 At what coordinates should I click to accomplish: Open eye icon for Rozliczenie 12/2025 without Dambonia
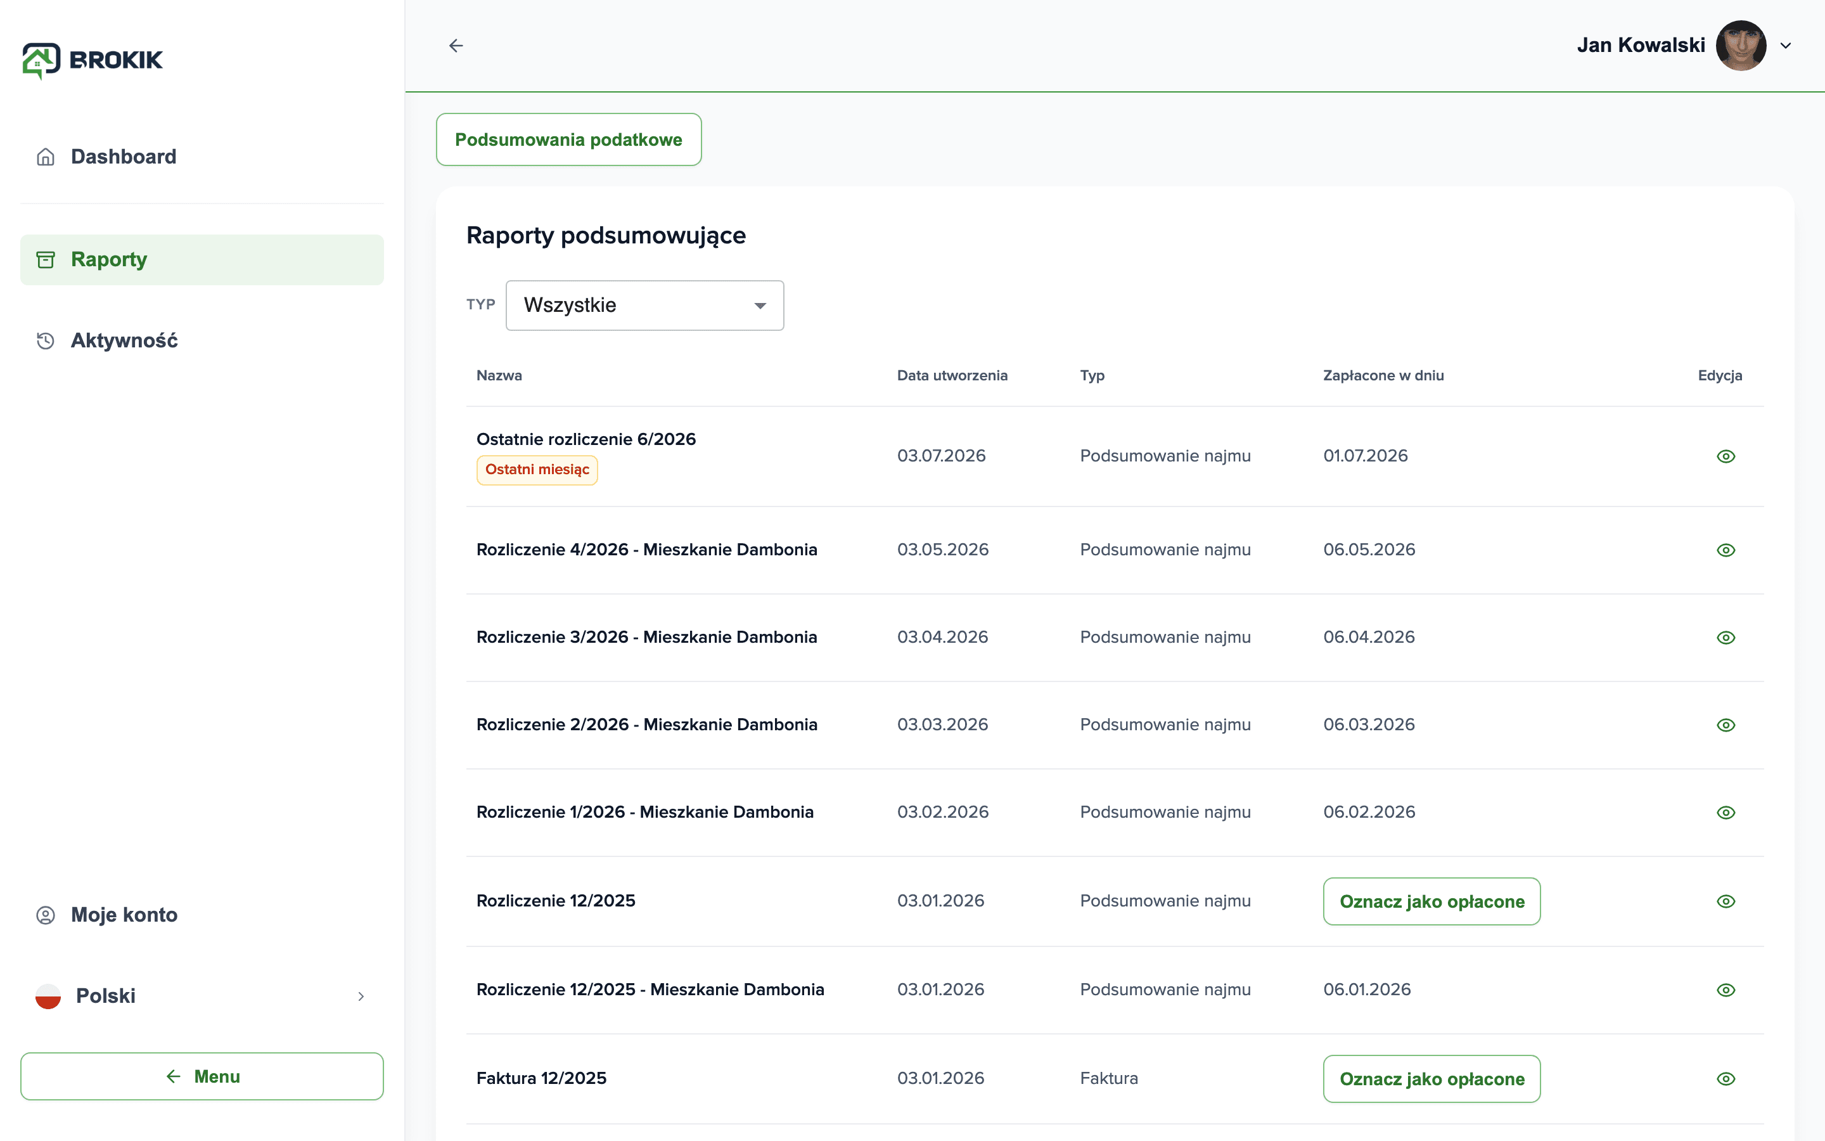(1726, 902)
